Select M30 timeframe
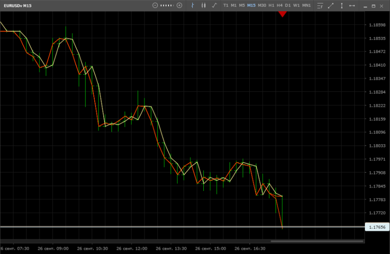Viewport: 390px width, 254px height. tap(262, 6)
